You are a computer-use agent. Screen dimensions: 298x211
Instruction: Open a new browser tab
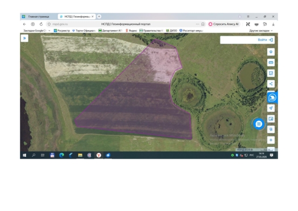tap(99, 16)
